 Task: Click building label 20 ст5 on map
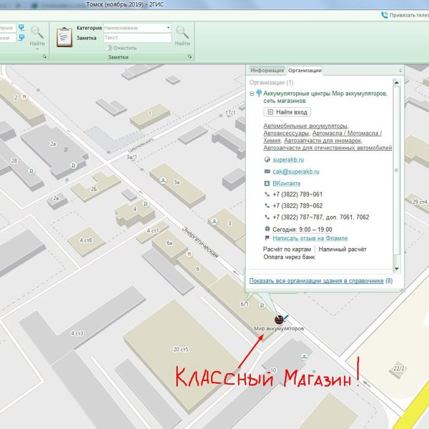pyautogui.click(x=181, y=350)
